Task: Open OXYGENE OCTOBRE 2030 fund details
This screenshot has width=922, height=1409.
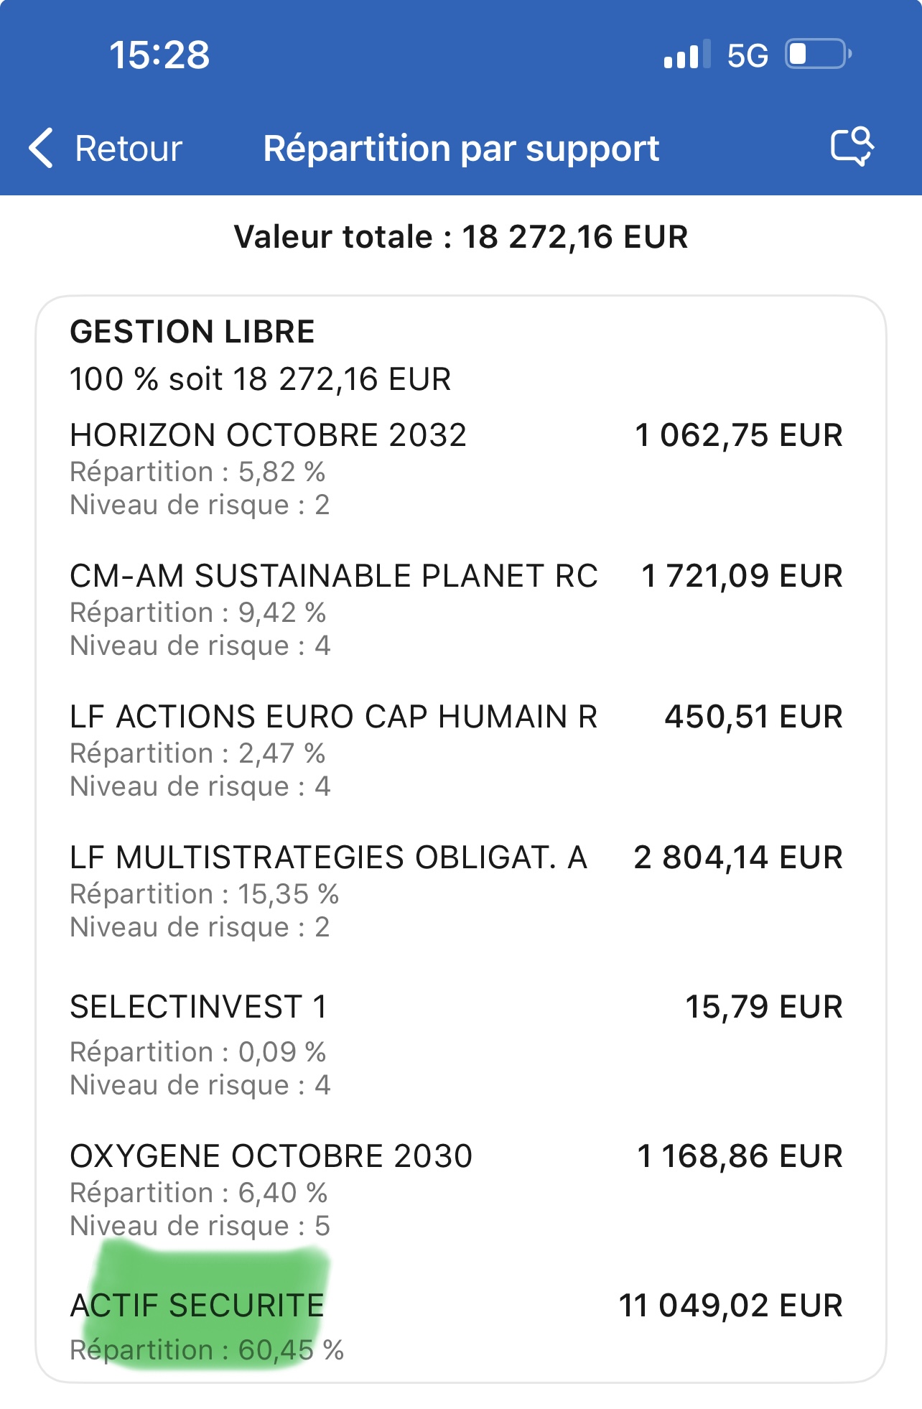Action: (x=271, y=1156)
